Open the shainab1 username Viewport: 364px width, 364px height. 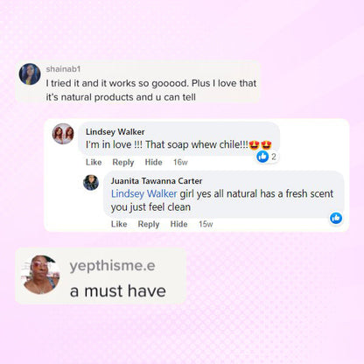click(63, 69)
